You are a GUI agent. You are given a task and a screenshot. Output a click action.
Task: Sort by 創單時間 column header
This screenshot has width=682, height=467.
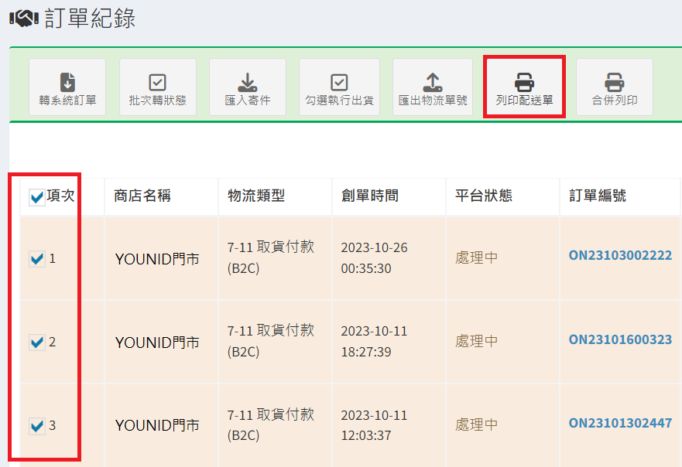(x=369, y=196)
